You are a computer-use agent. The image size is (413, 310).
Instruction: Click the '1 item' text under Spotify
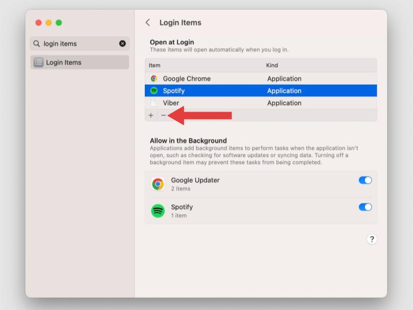click(x=179, y=216)
